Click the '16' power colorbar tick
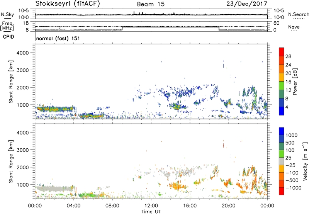Viewport: 309px width, 214px height. (x=288, y=82)
